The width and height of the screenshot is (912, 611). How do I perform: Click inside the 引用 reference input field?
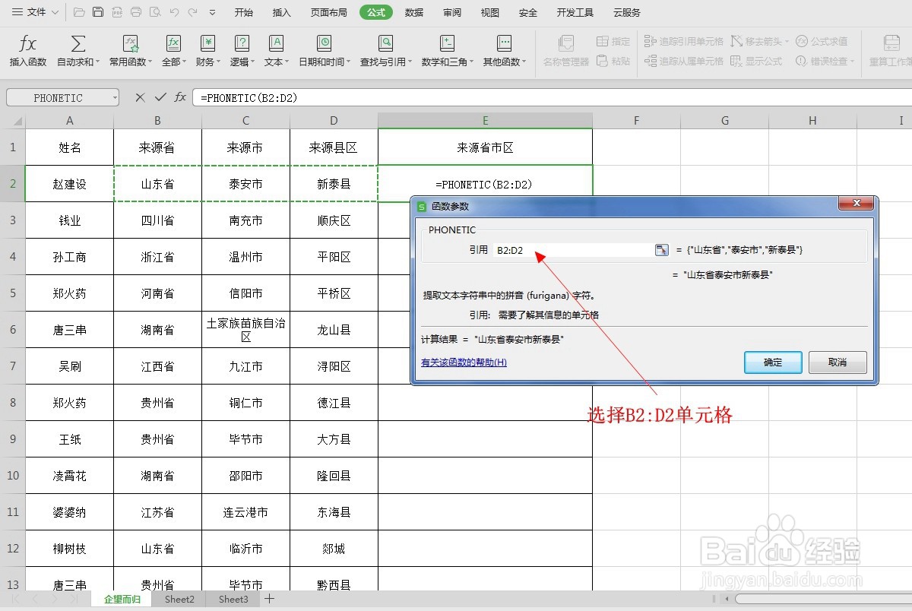coord(570,249)
